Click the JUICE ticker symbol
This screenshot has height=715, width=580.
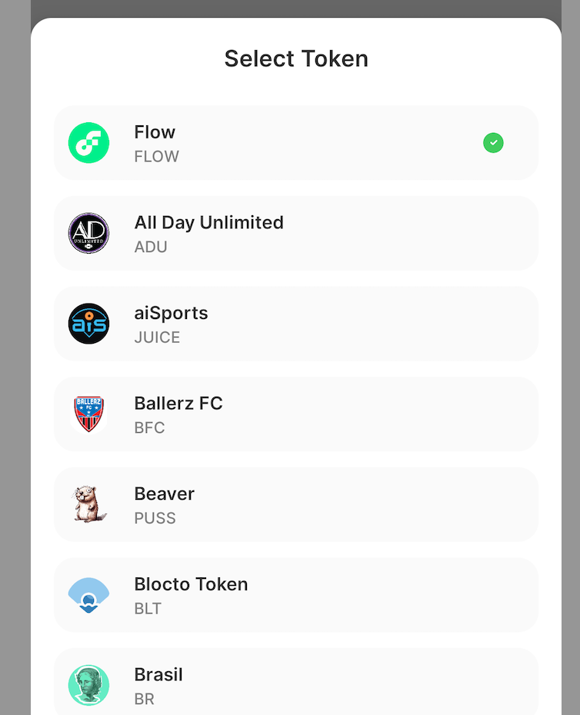157,338
